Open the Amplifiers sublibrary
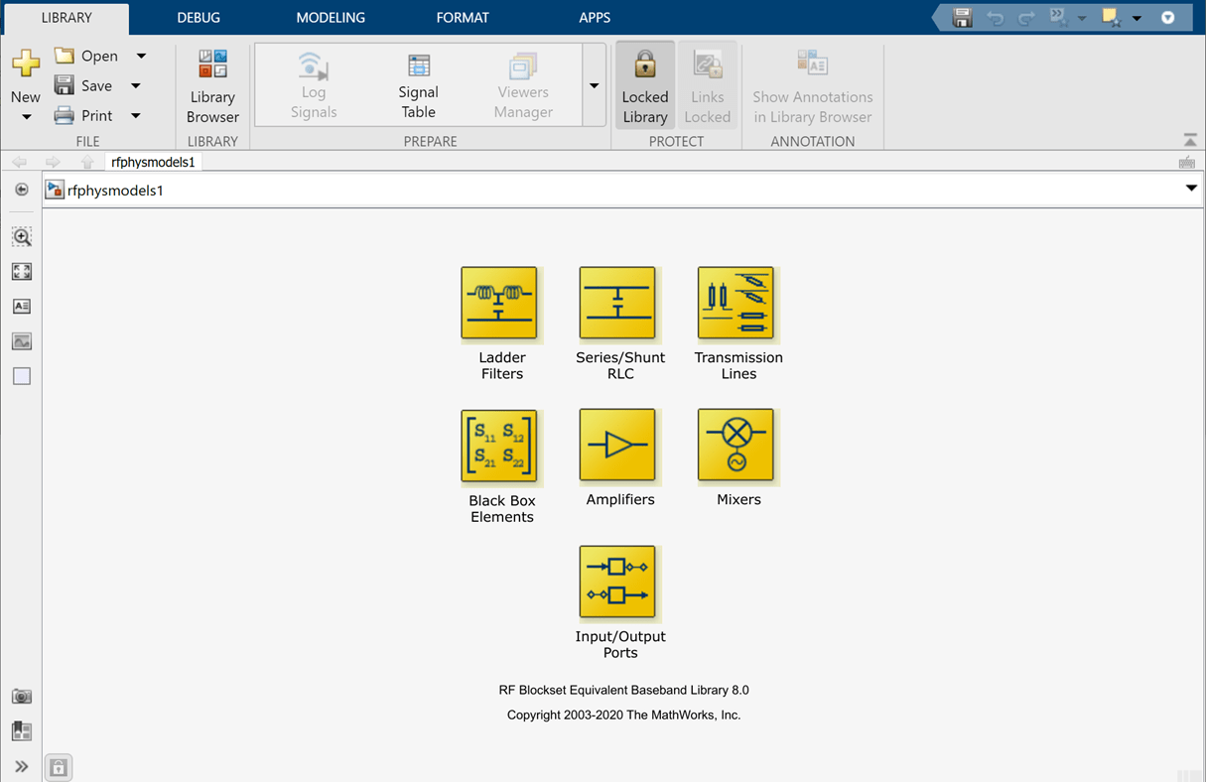The image size is (1206, 782). 619,447
